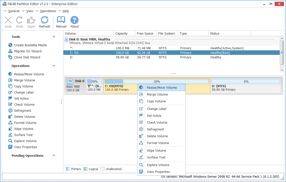286x182 pixels.
Task: Click sidebar Surface Test icon
Action: [x=10, y=135]
